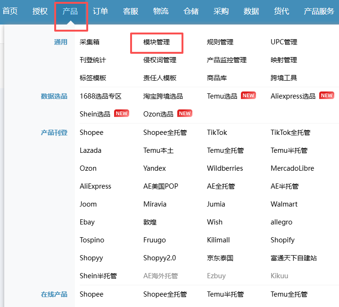Open 1688选品专区
The image size is (339, 307).
click(100, 96)
